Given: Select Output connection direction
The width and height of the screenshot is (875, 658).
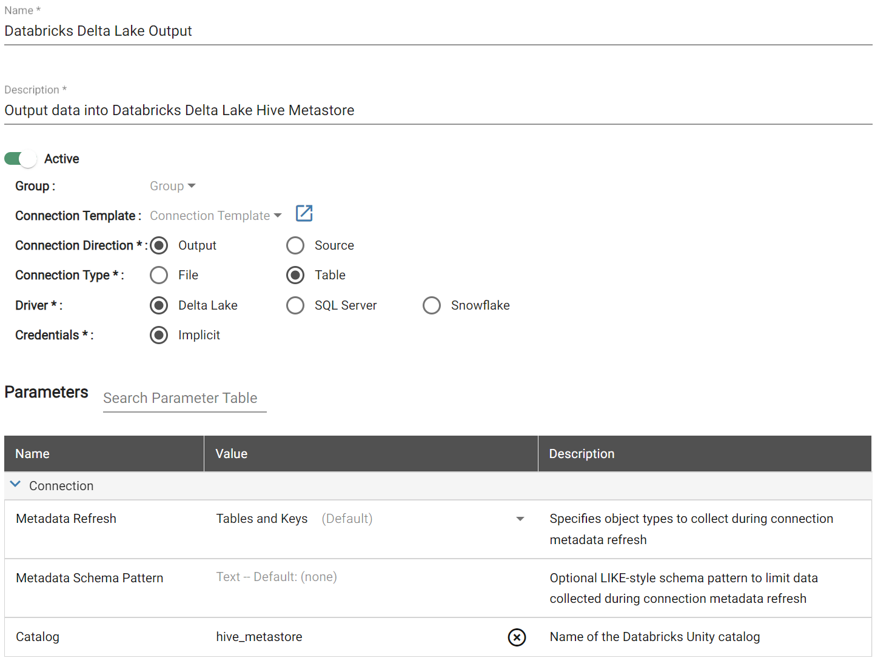Looking at the screenshot, I should coord(159,245).
